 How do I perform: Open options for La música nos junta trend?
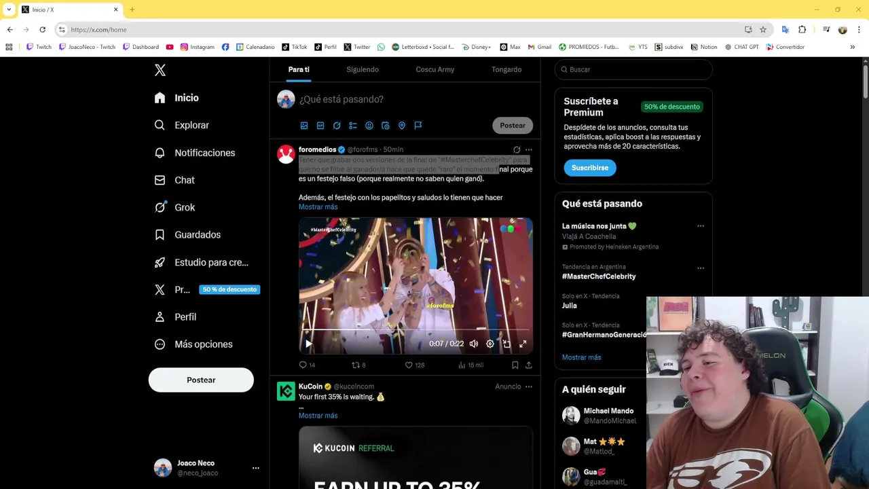pyautogui.click(x=701, y=226)
